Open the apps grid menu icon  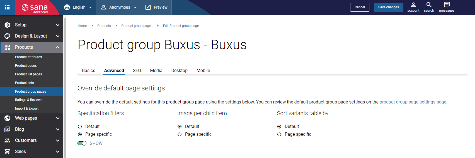pos(7,7)
